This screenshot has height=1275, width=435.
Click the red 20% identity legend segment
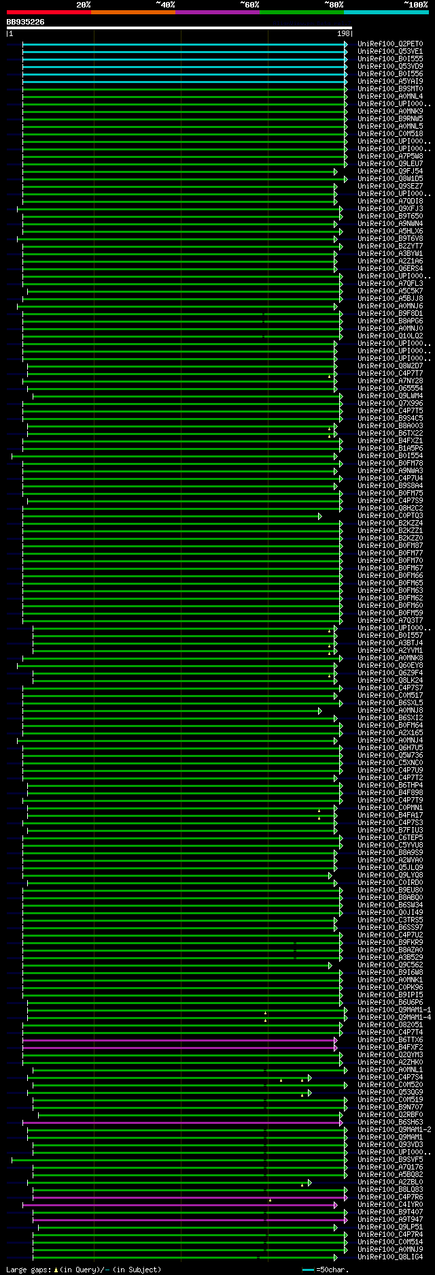coord(48,12)
